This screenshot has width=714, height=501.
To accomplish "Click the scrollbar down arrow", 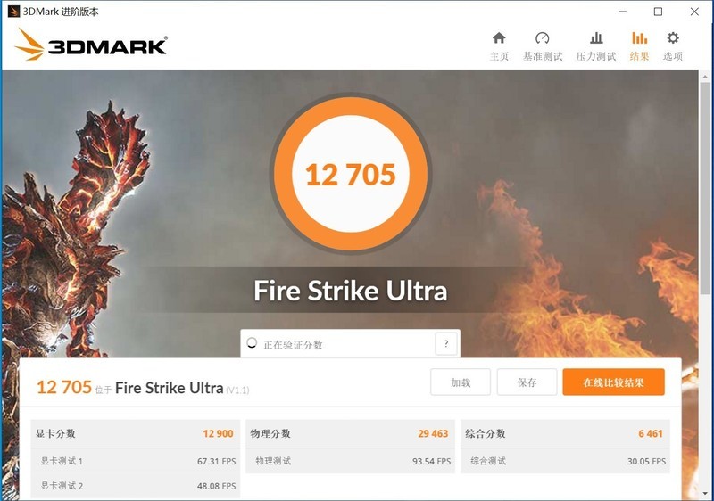I will click(705, 493).
